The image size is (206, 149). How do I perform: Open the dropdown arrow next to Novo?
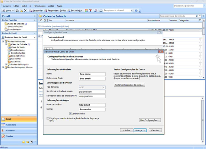click(x=13, y=11)
